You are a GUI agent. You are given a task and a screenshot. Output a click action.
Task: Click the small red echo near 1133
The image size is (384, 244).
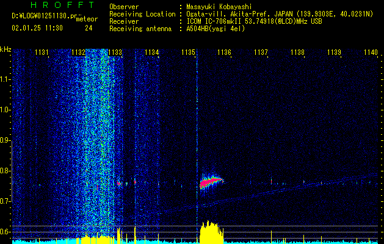pos(119,183)
